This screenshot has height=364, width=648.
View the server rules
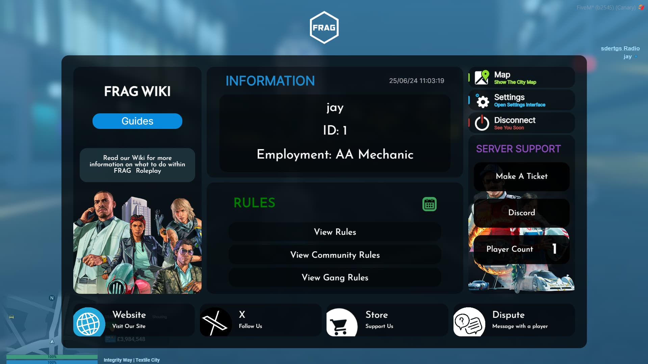tap(335, 232)
